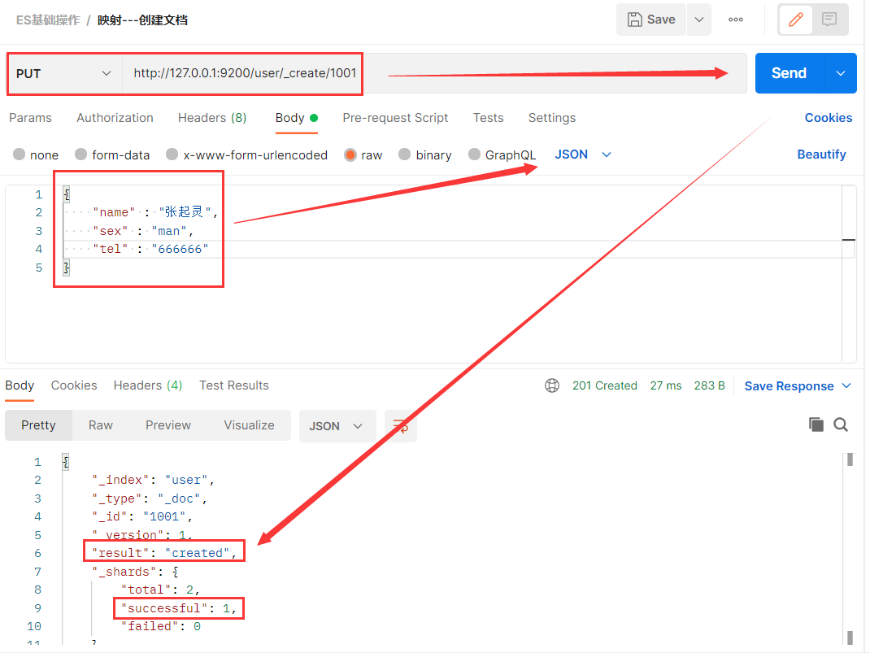Open the Save options dropdown arrow
This screenshot has width=870, height=653.
tap(699, 20)
